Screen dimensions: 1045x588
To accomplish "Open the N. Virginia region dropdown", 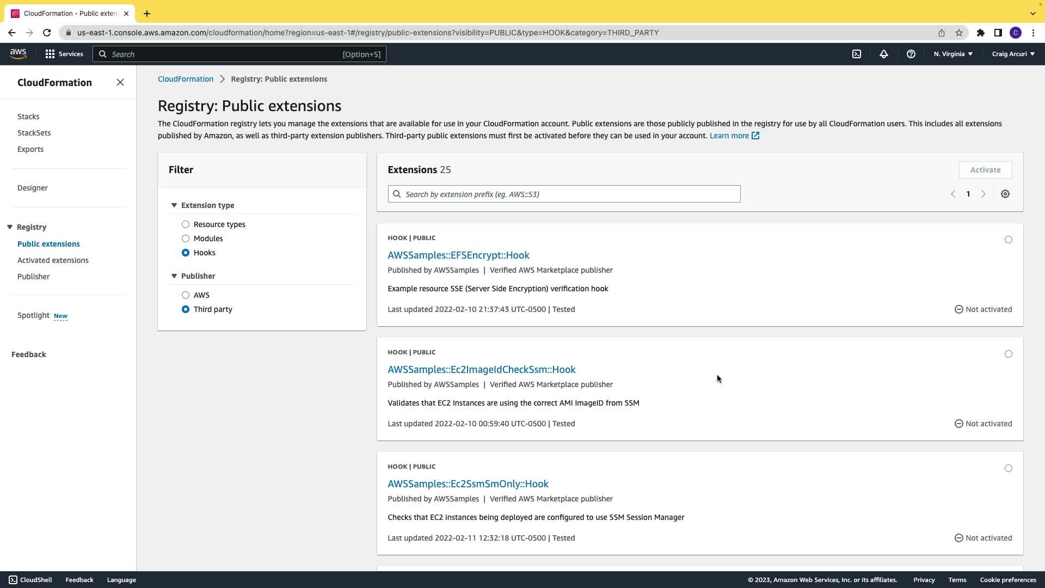I will (953, 54).
